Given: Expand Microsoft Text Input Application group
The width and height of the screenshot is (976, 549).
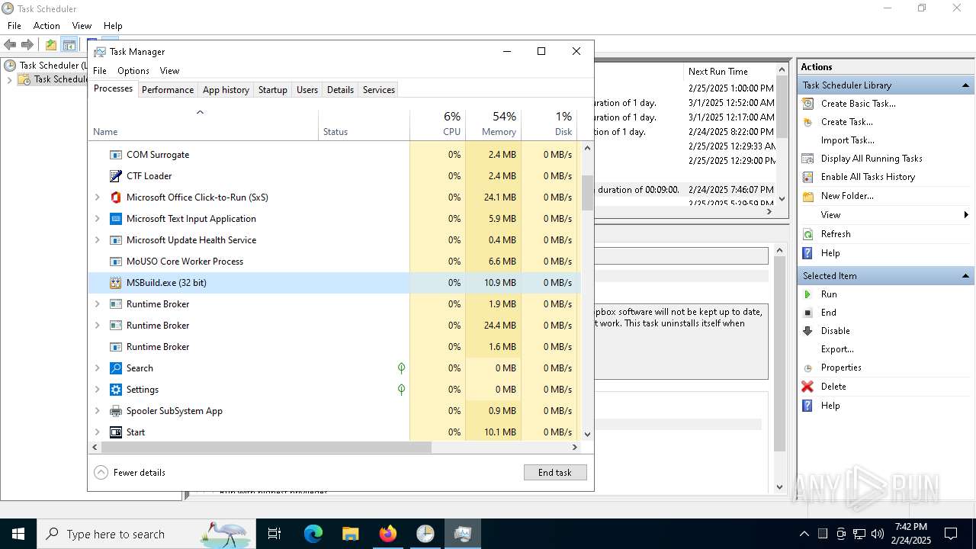Looking at the screenshot, I should (x=97, y=219).
